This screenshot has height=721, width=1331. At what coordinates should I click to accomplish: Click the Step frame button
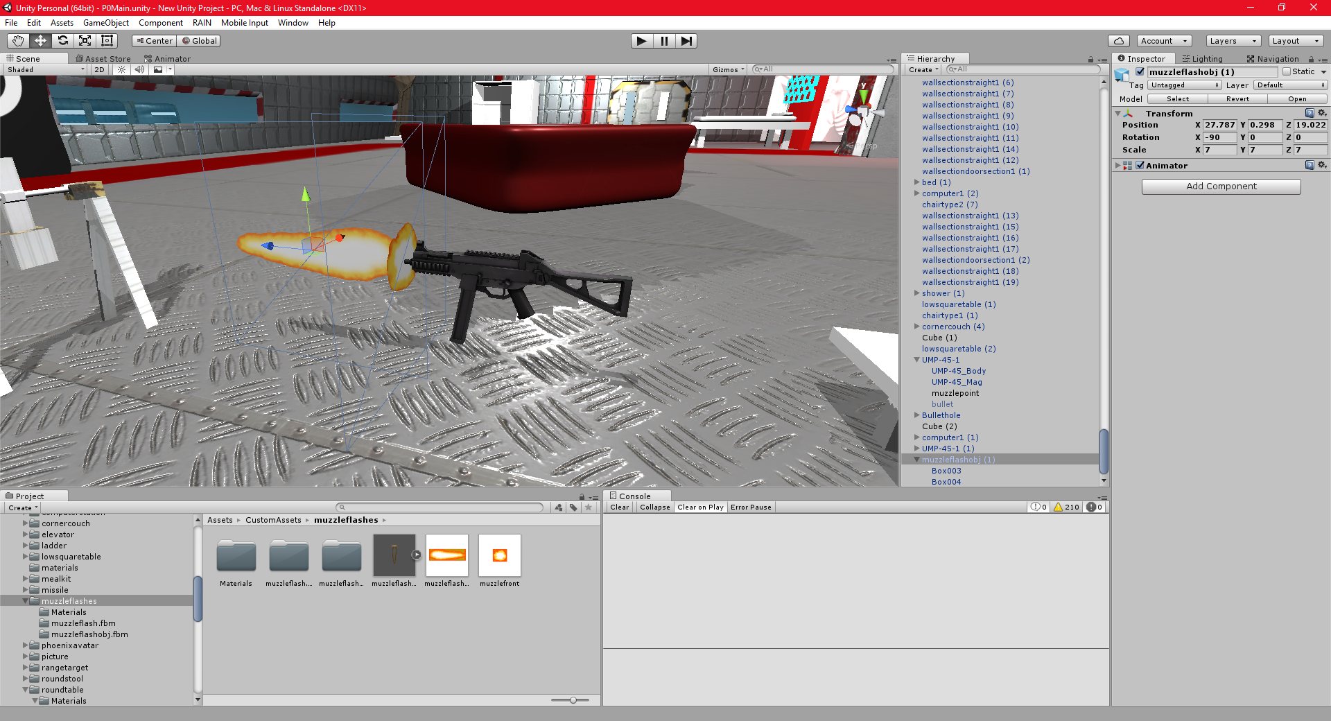click(686, 41)
